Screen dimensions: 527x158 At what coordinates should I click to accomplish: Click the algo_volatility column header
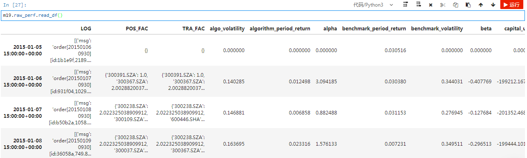pyautogui.click(x=227, y=29)
